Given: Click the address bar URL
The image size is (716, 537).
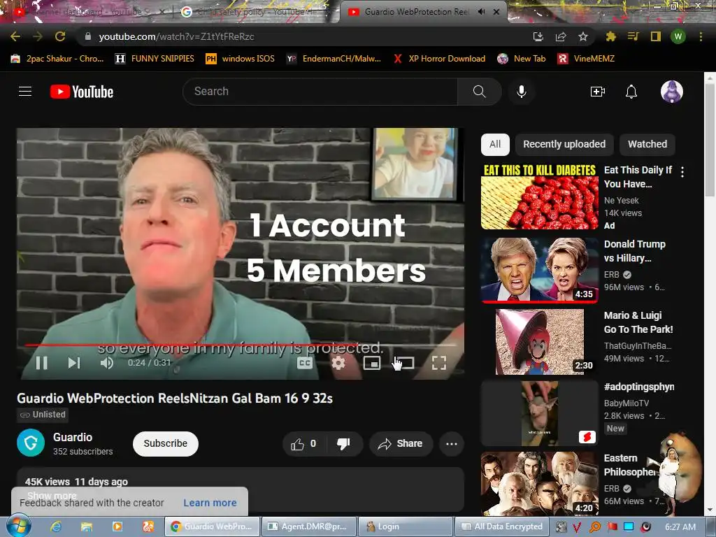Looking at the screenshot, I should coord(176,36).
